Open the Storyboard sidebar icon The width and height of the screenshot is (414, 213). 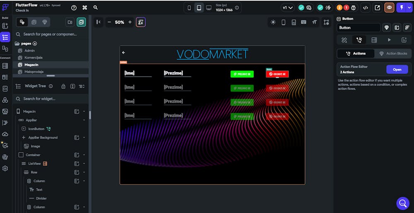pyautogui.click(x=5, y=48)
